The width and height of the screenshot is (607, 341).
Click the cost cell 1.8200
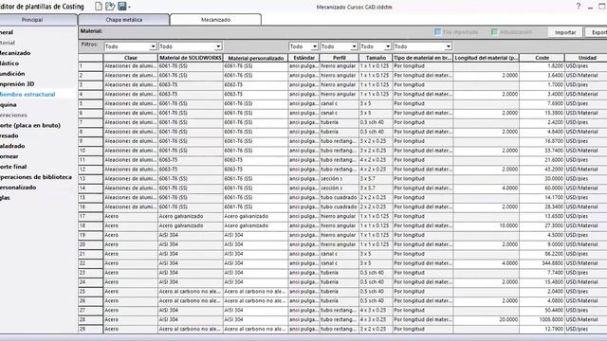[x=542, y=66]
